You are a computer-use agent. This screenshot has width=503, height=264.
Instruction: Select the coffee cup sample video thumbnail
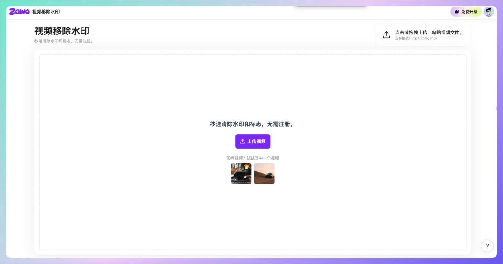pos(241,174)
